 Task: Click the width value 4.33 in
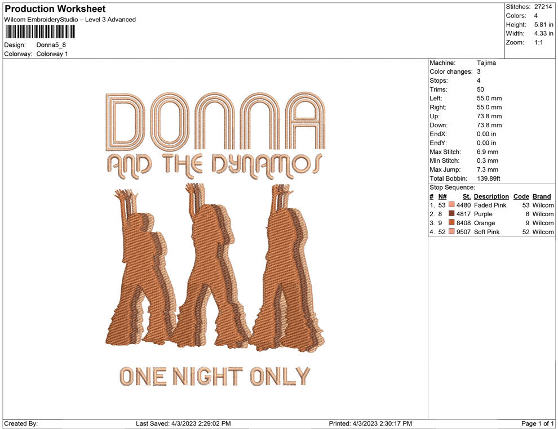pos(544,33)
